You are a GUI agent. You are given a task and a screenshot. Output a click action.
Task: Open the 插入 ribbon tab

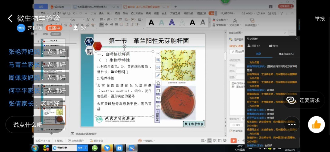tap(101, 13)
